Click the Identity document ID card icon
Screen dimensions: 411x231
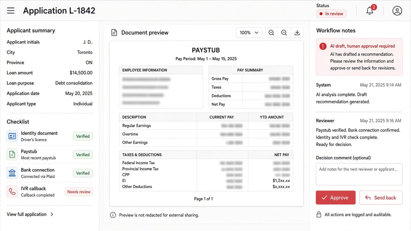(12, 136)
